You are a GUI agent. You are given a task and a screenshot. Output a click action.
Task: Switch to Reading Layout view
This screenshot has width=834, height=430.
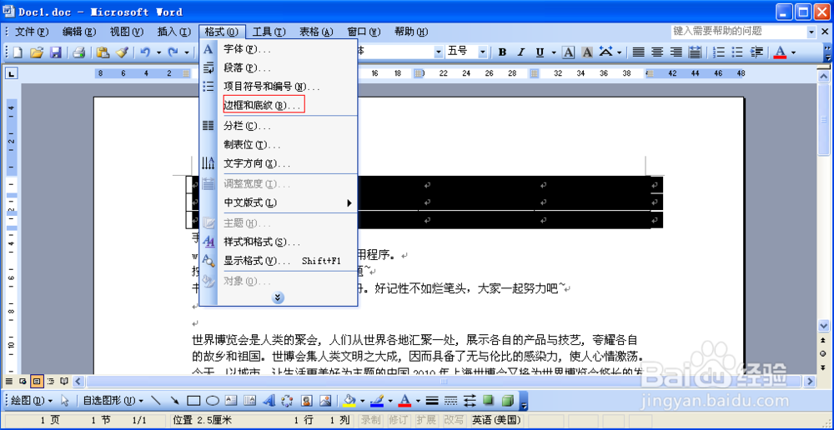(64, 381)
